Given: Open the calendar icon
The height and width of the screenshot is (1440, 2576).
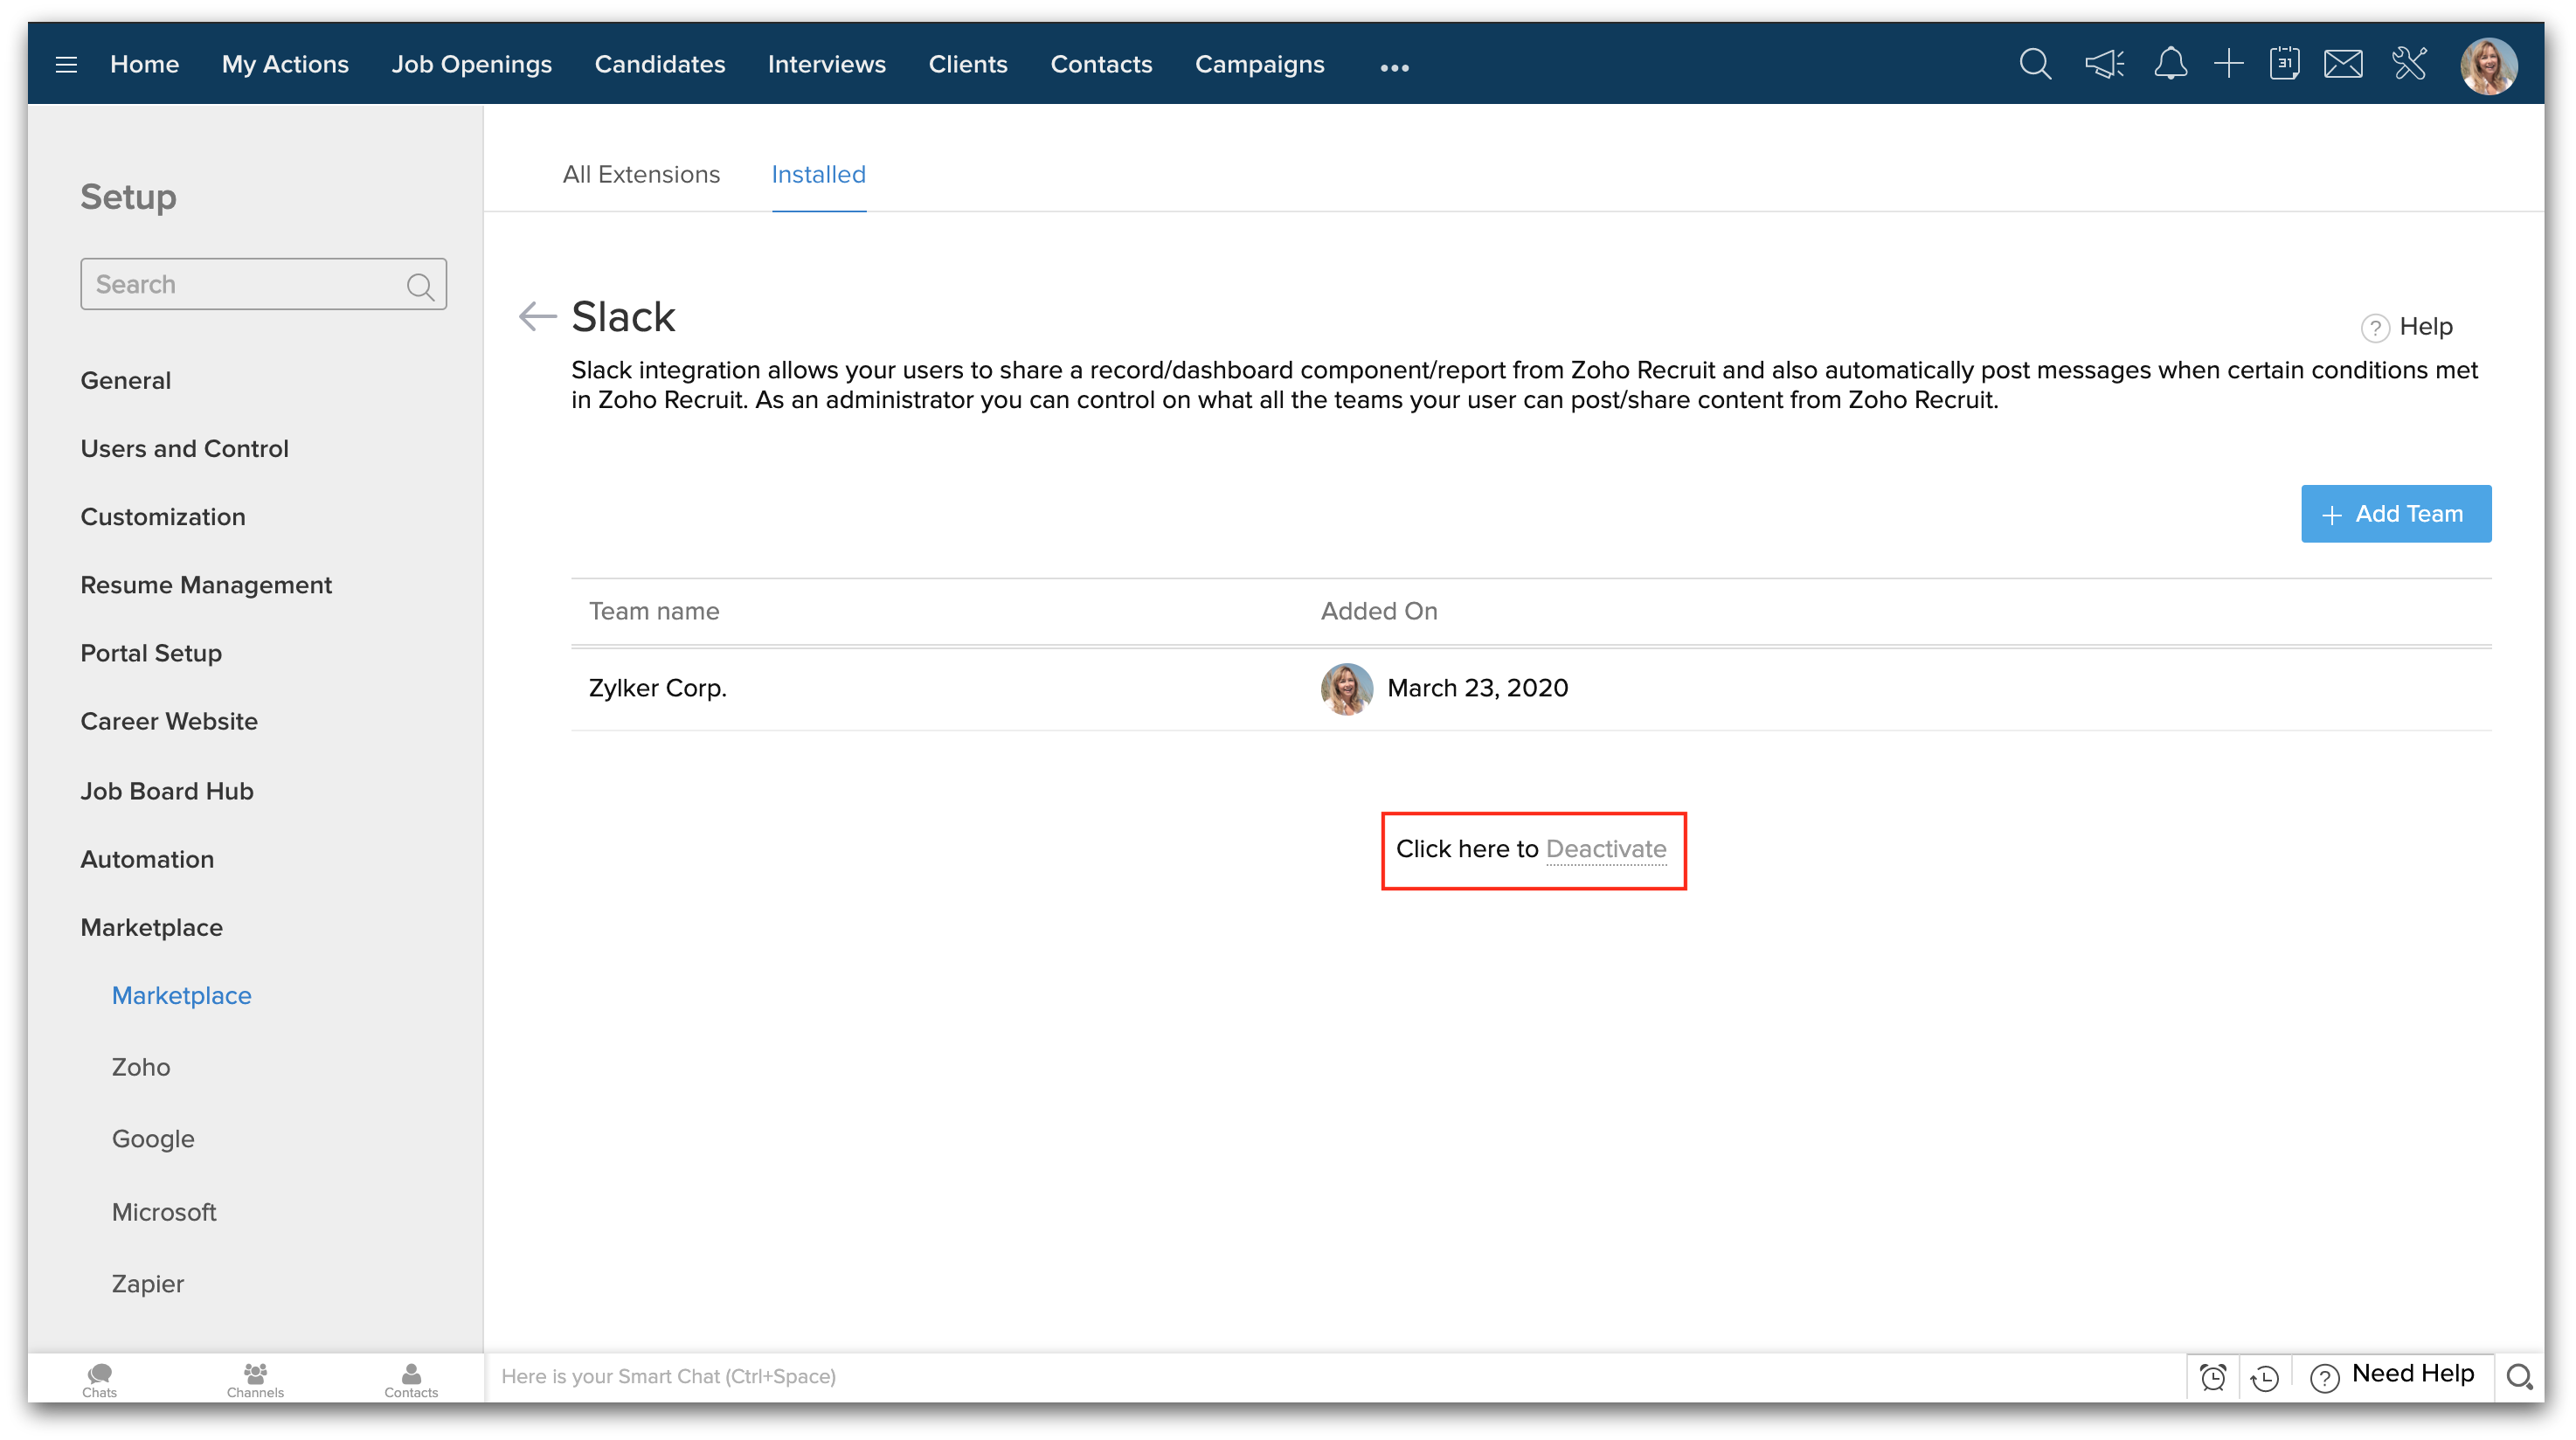Looking at the screenshot, I should click(x=2284, y=65).
